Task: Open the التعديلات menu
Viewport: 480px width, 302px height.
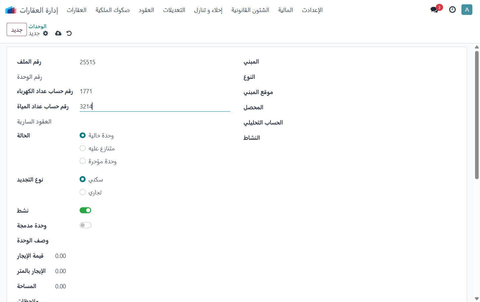Action: point(174,10)
